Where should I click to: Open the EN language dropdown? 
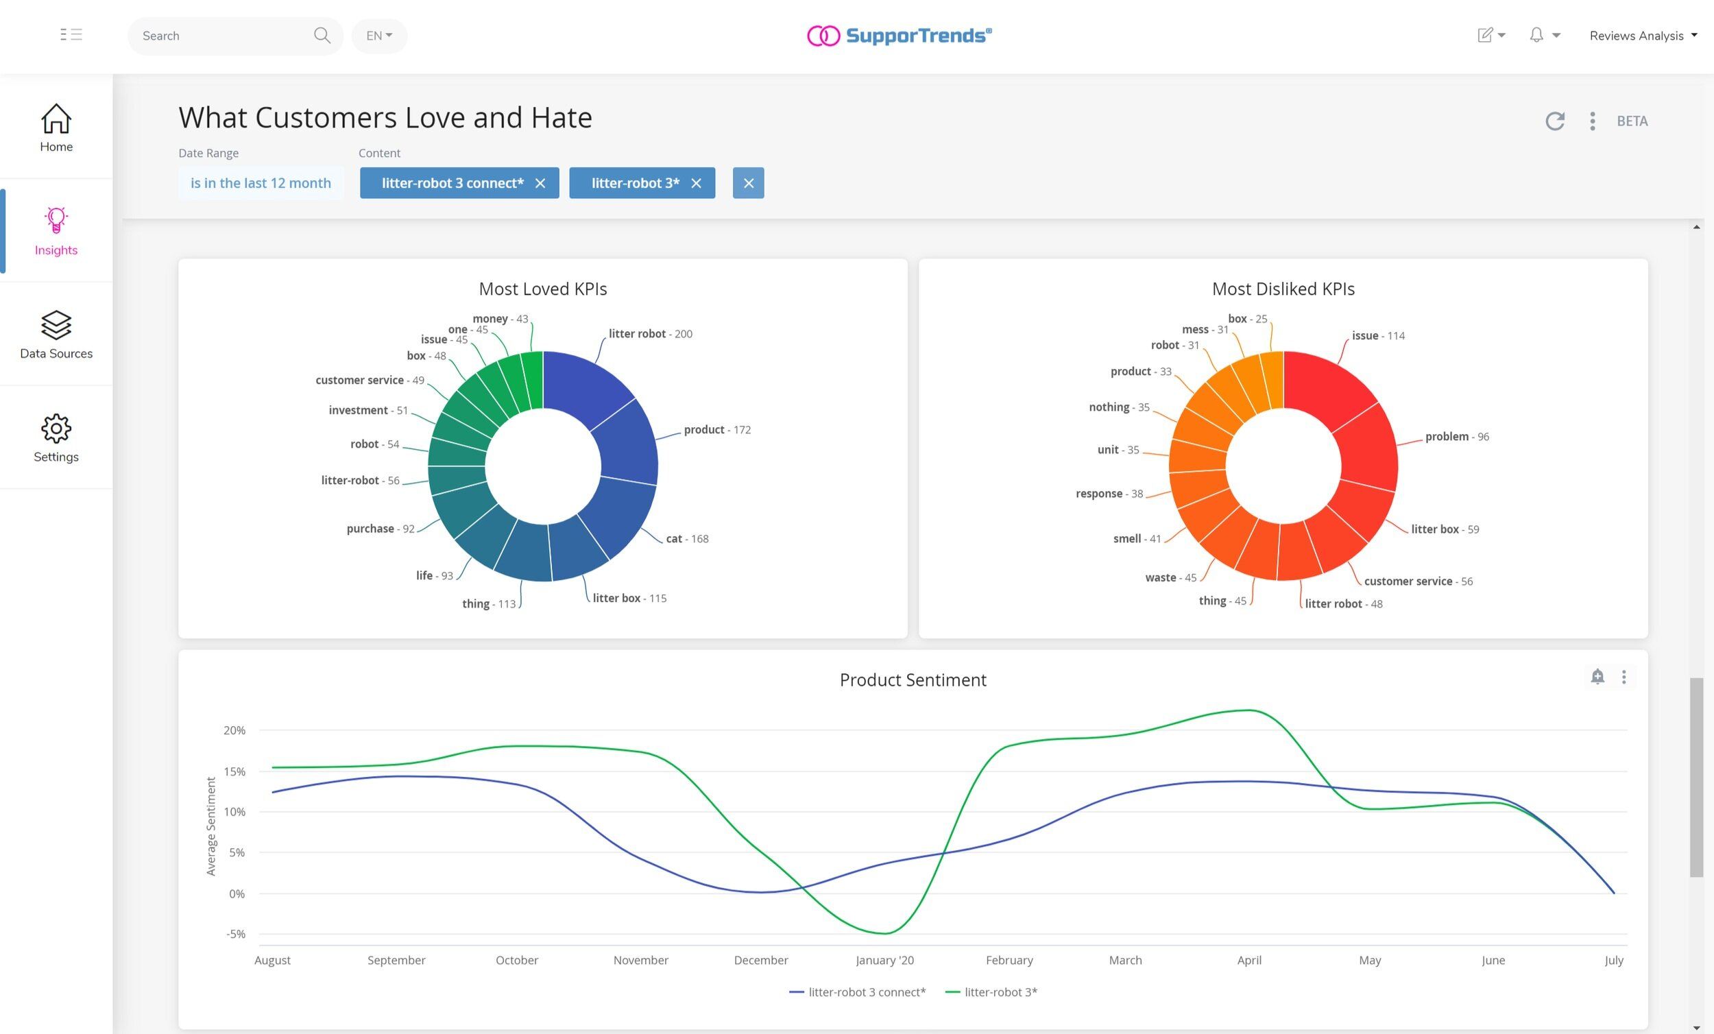click(x=379, y=36)
